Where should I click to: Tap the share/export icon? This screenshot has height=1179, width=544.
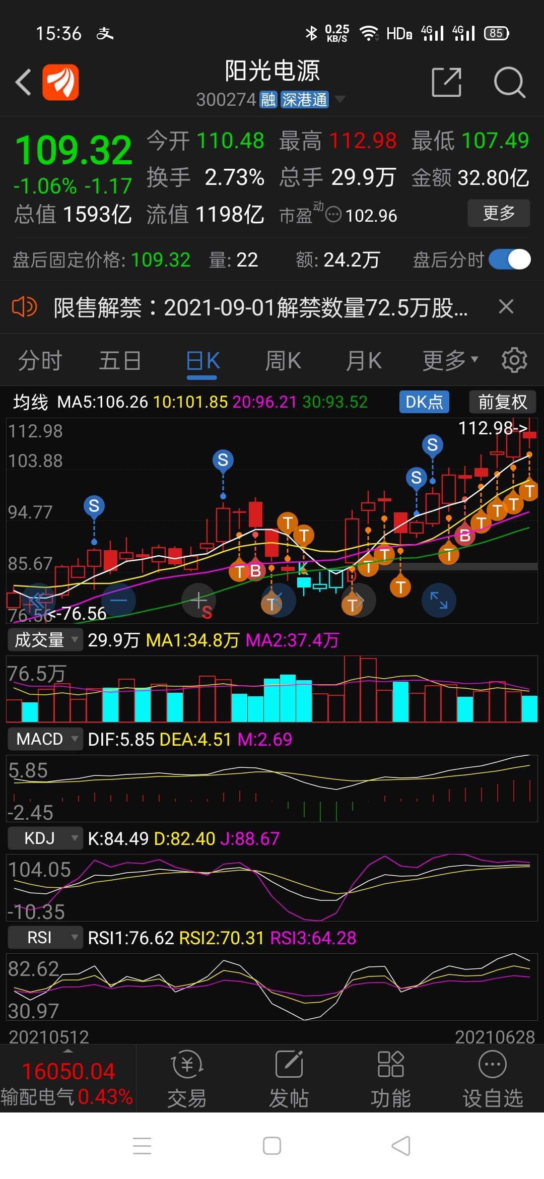tap(447, 82)
